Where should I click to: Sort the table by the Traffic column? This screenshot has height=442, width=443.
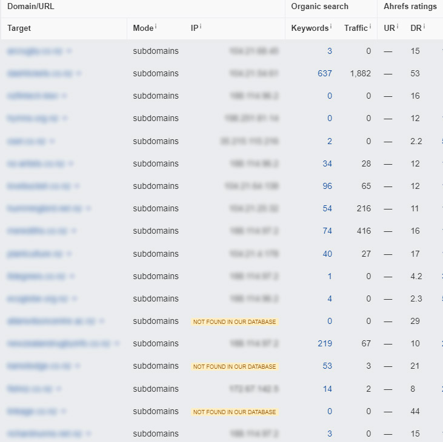356,28
